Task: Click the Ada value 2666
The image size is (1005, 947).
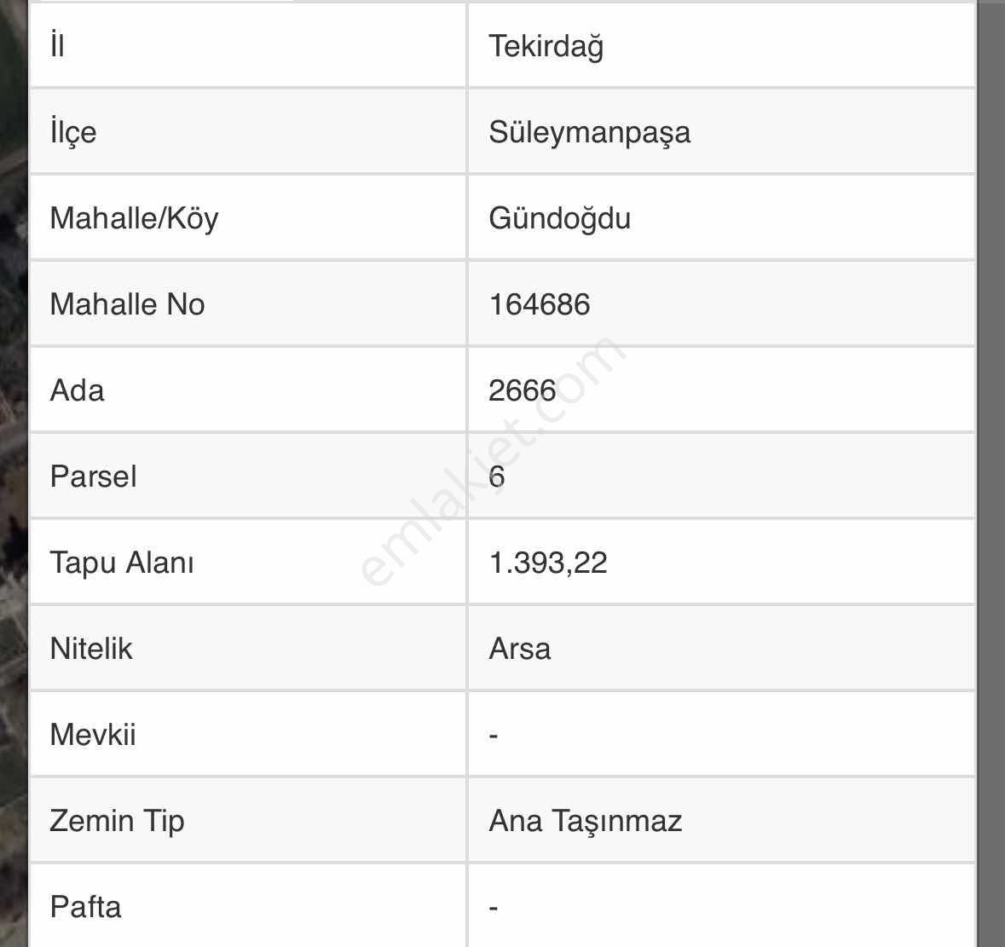Action: point(522,390)
